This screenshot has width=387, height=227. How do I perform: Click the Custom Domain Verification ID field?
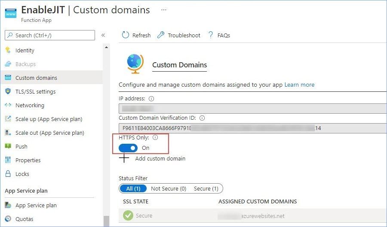click(x=253, y=128)
